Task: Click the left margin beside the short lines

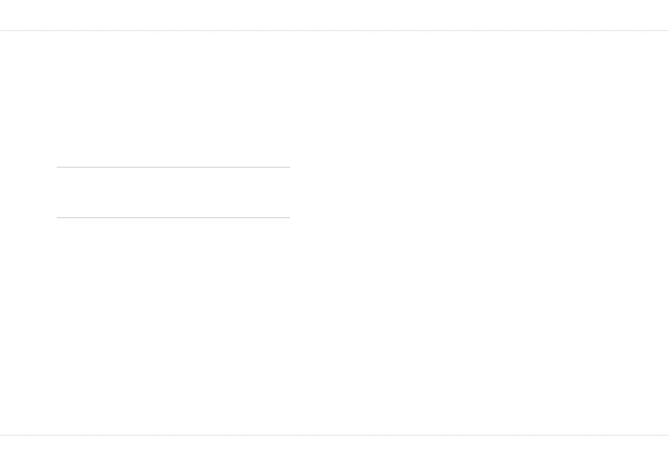Action: pos(28,192)
